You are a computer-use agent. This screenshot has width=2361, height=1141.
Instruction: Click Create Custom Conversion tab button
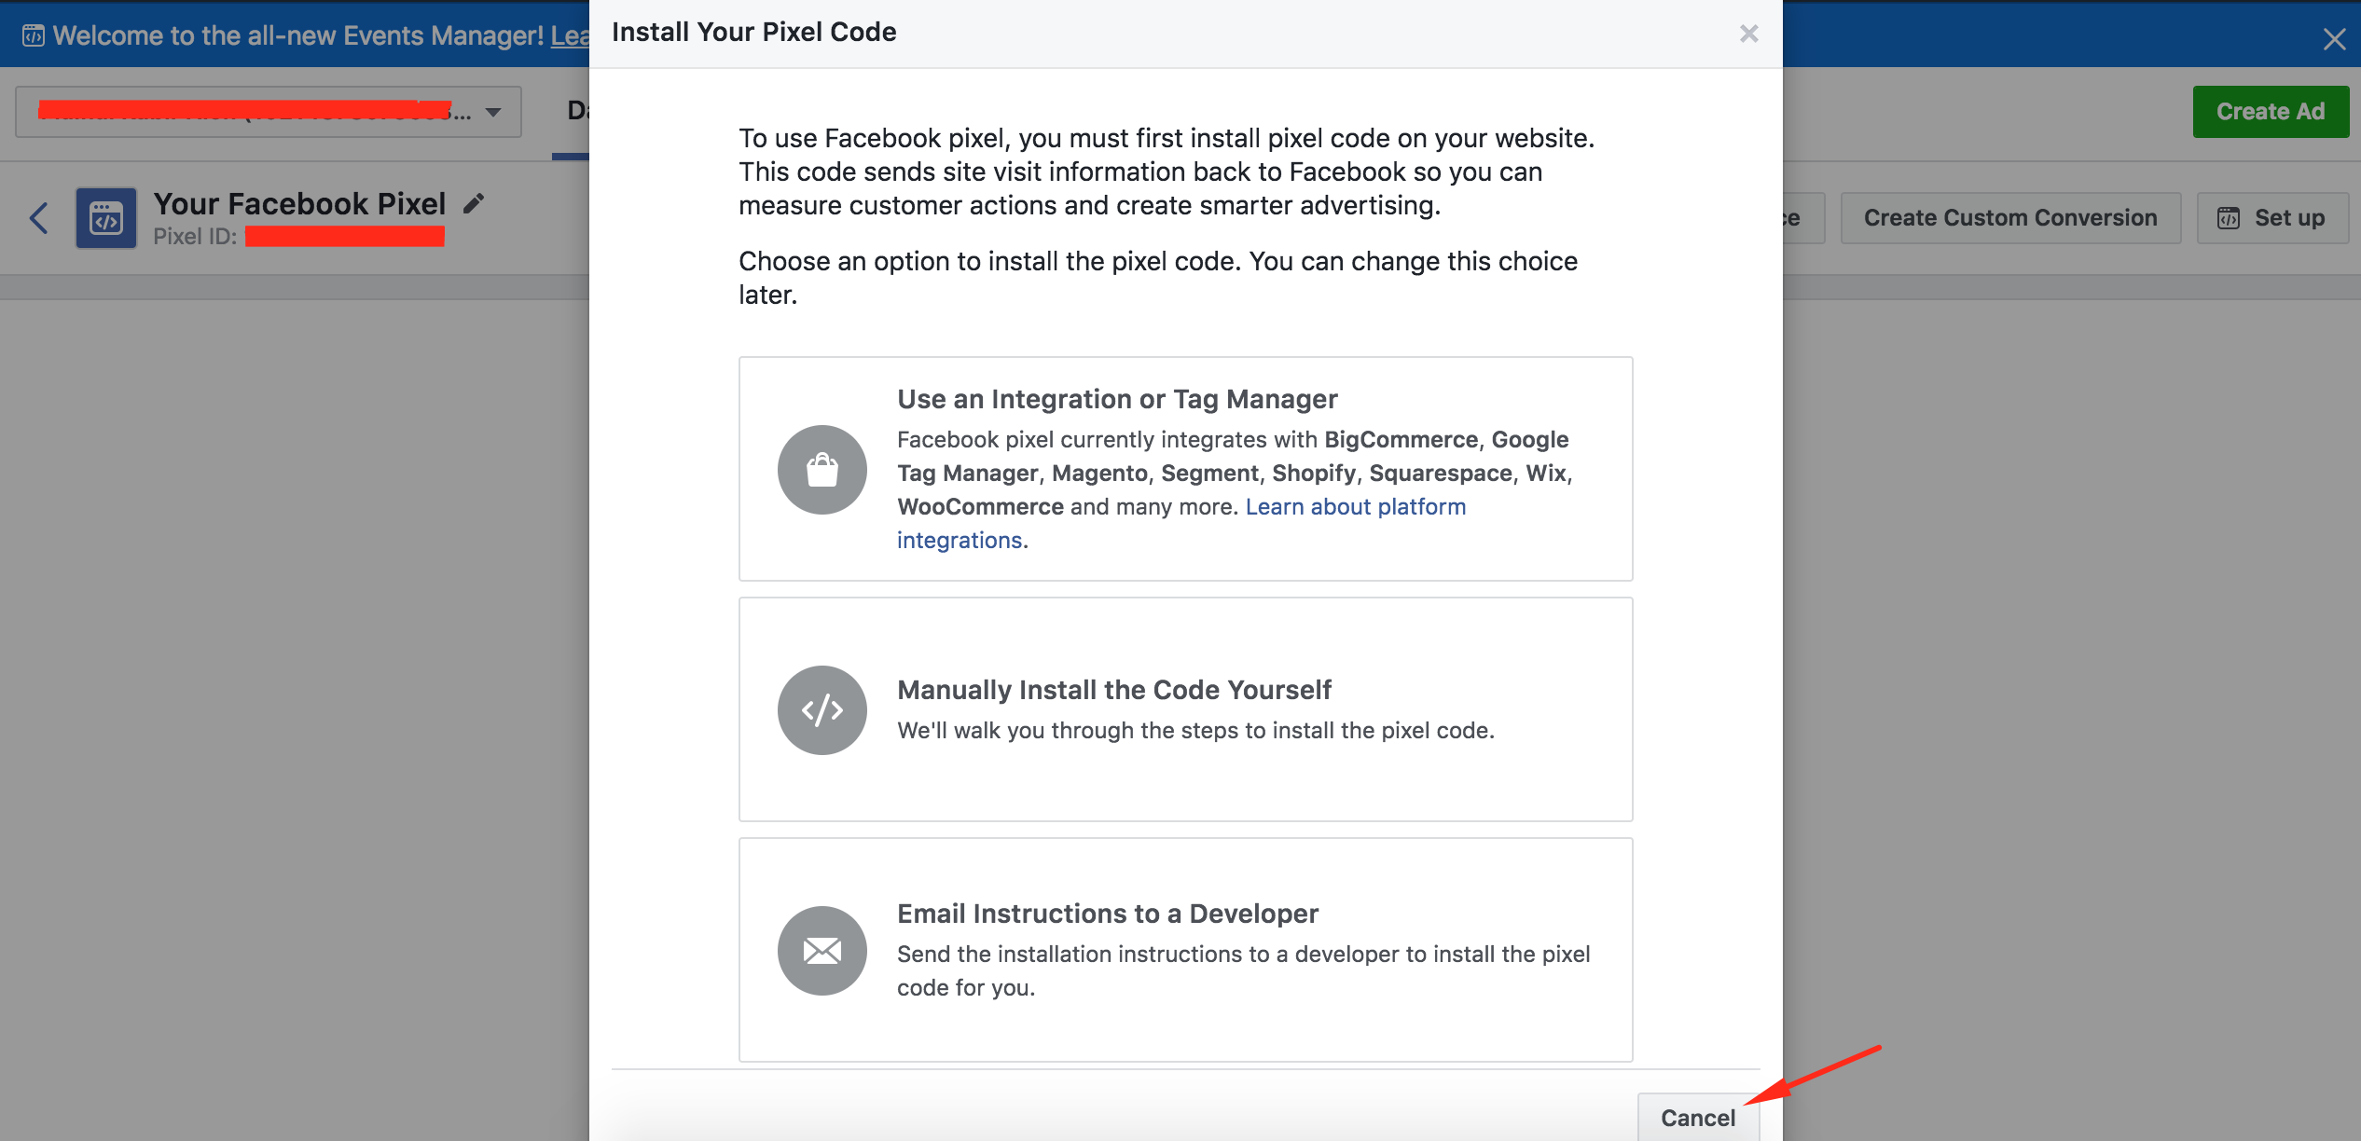(x=2011, y=218)
